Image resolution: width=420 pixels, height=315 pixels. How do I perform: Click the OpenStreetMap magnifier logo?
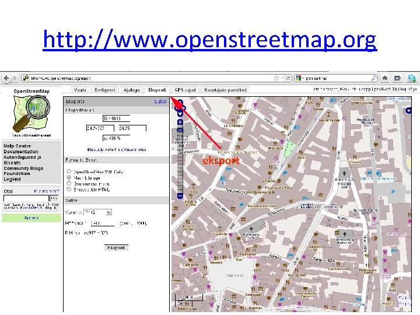click(32, 114)
